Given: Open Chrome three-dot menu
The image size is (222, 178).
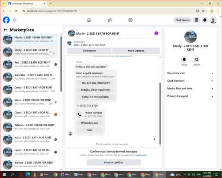Looking at the screenshot, I should (218, 11).
